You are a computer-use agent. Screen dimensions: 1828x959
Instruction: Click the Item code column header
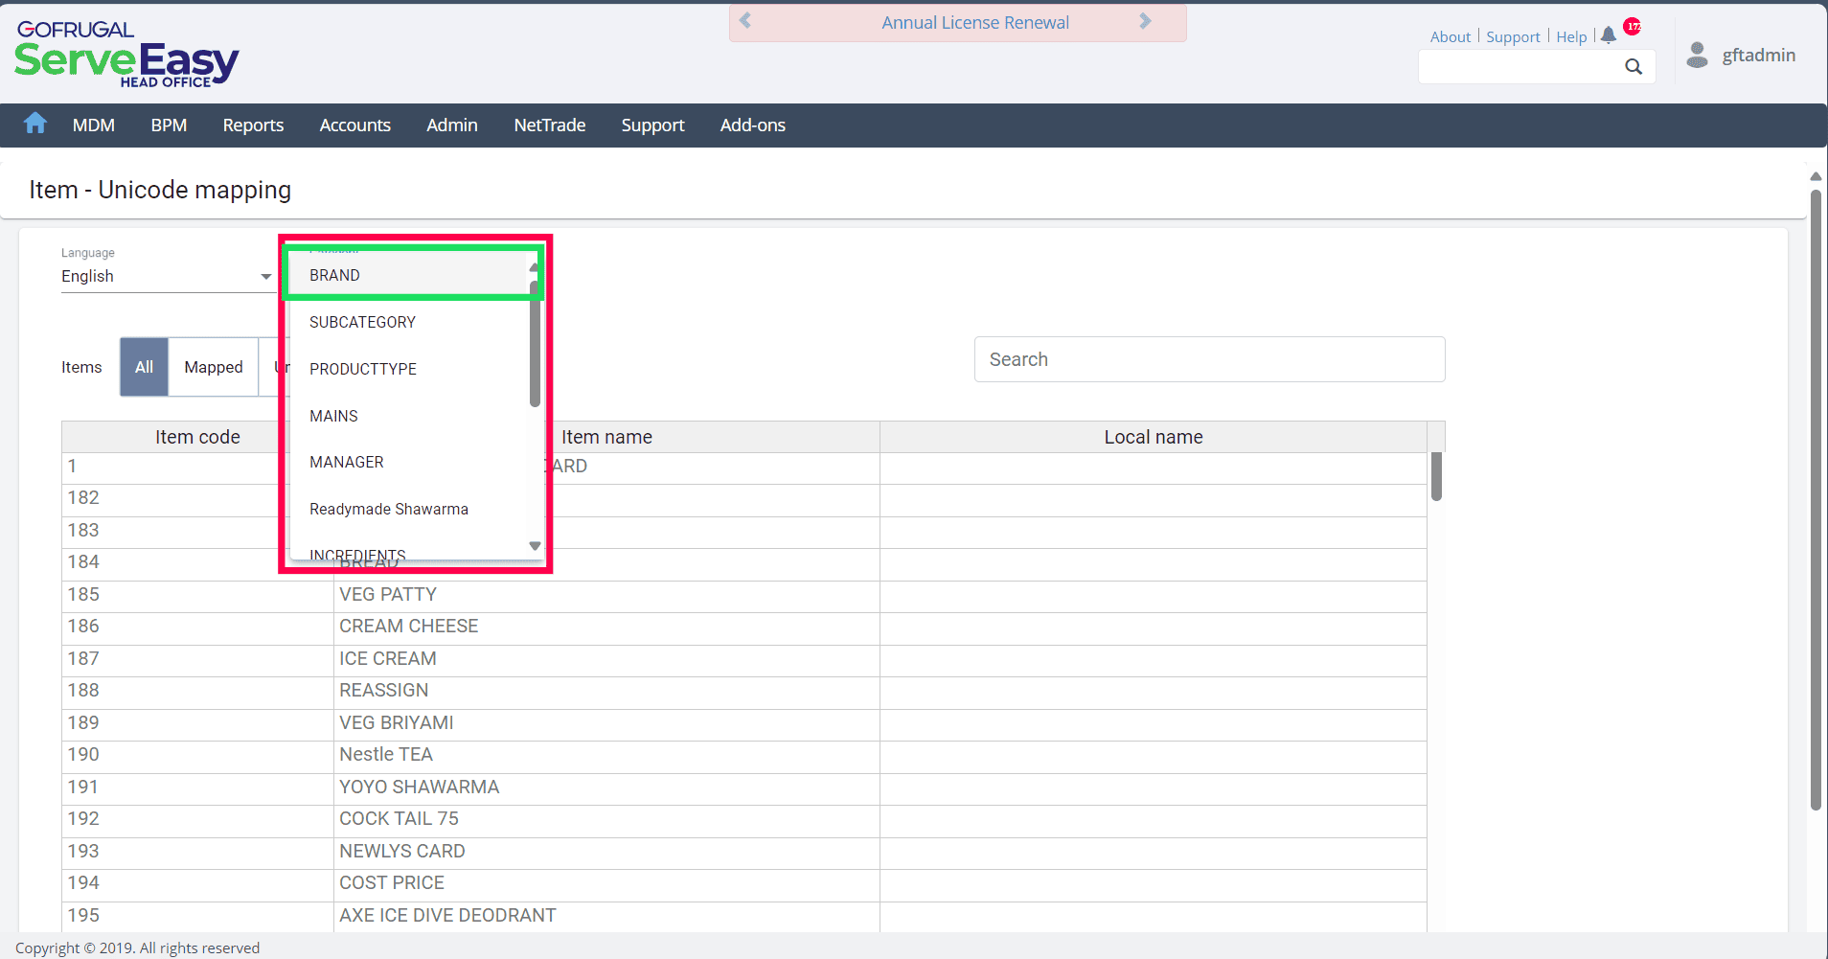coord(197,437)
